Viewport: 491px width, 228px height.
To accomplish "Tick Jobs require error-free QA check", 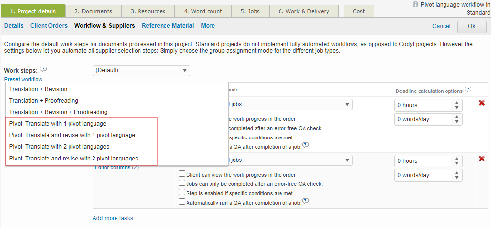I will point(182,183).
